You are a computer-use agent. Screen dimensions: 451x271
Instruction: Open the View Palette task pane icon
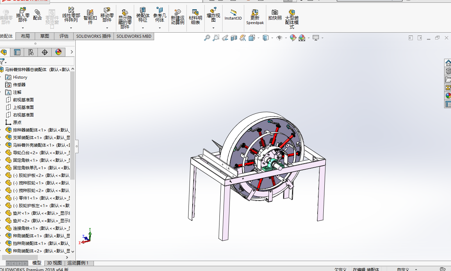(x=448, y=88)
